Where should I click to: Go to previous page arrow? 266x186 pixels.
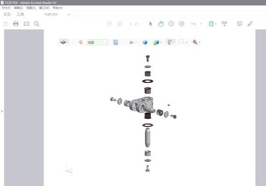click(x=110, y=24)
